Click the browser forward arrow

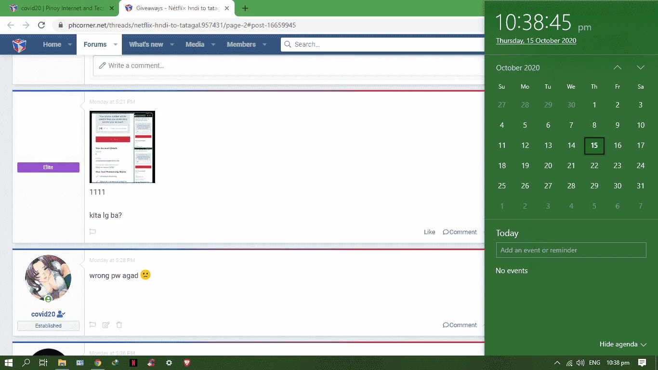26,25
